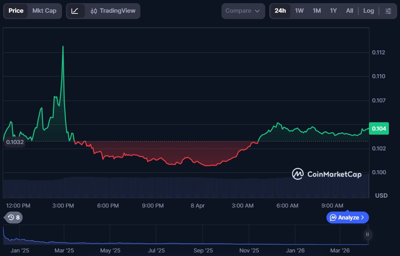Select the line chart icon
400x256 pixels.
tap(75, 11)
